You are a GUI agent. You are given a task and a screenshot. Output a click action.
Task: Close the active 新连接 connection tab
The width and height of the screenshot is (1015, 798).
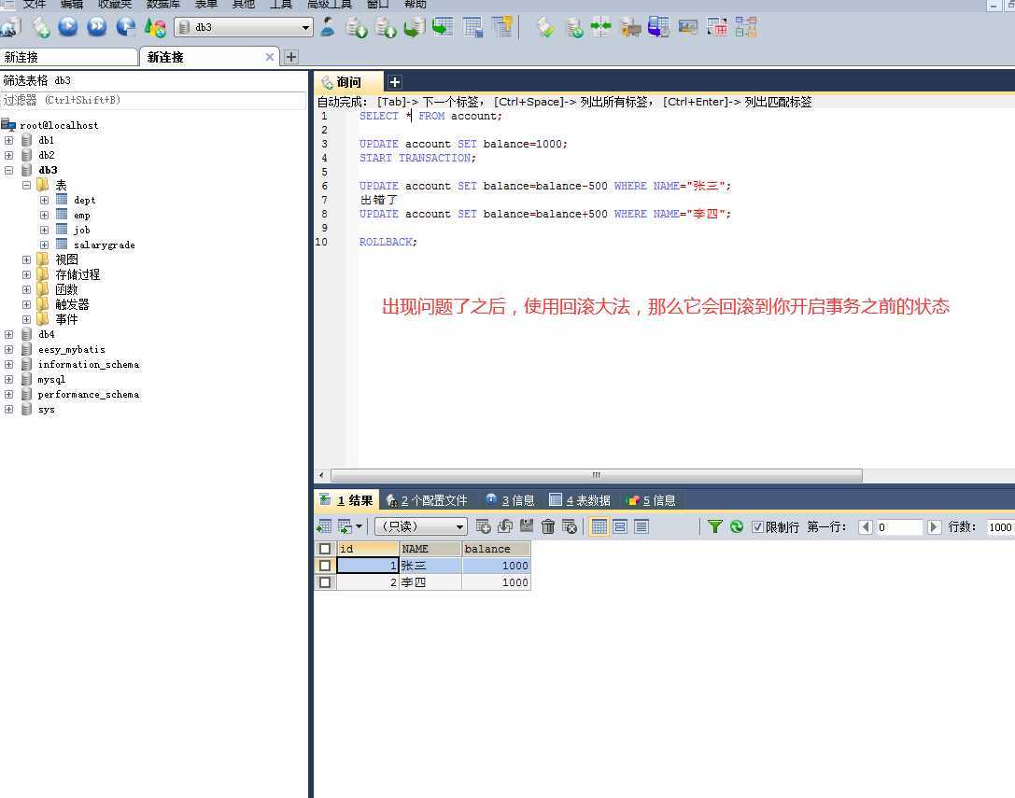pyautogui.click(x=270, y=57)
